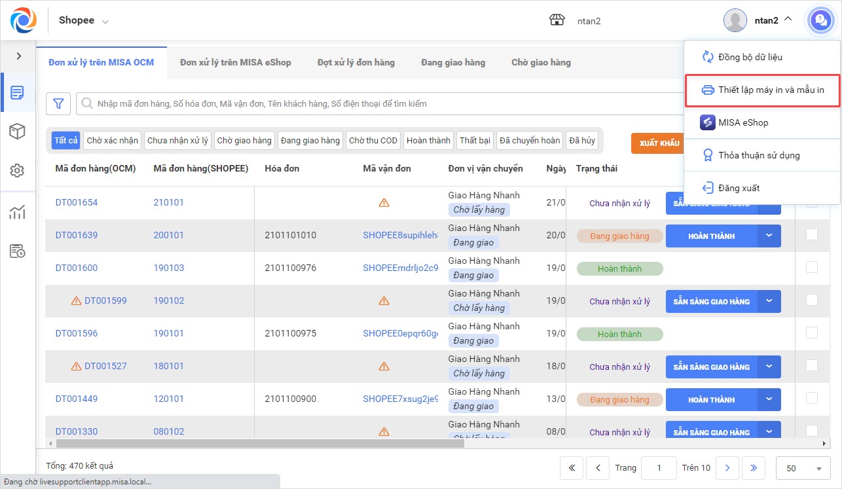Open the product box sidebar icon

(18, 132)
